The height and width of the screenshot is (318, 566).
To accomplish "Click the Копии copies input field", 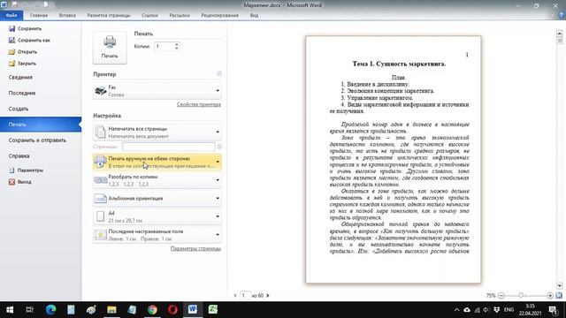I will 164,46.
